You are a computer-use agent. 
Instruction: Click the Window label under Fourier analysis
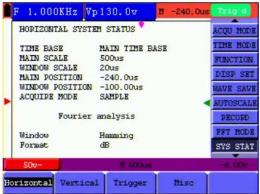click(34, 135)
